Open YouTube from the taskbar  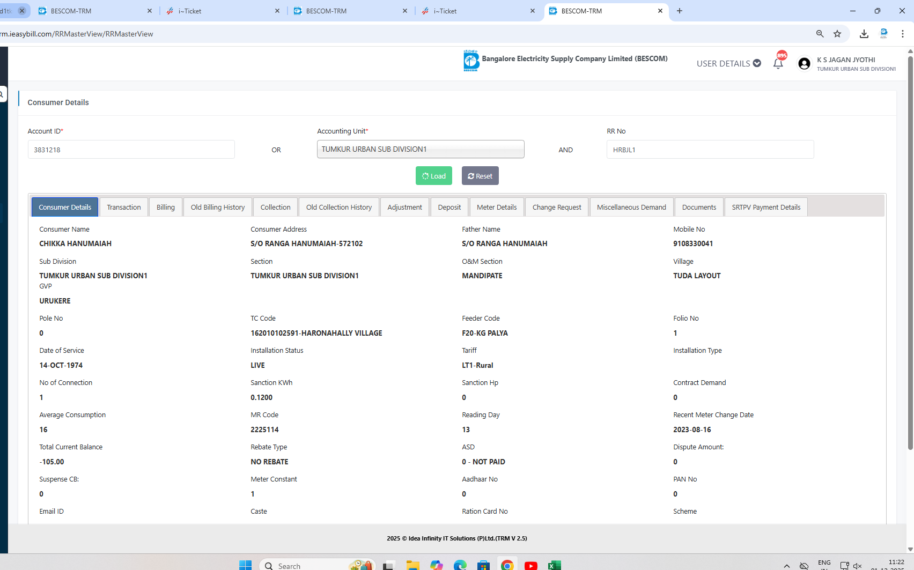(x=530, y=565)
